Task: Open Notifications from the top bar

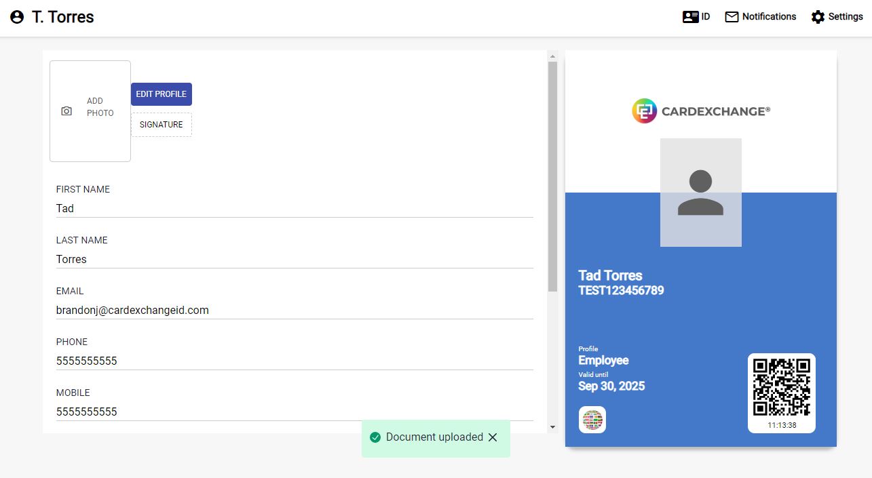Action: (x=761, y=17)
